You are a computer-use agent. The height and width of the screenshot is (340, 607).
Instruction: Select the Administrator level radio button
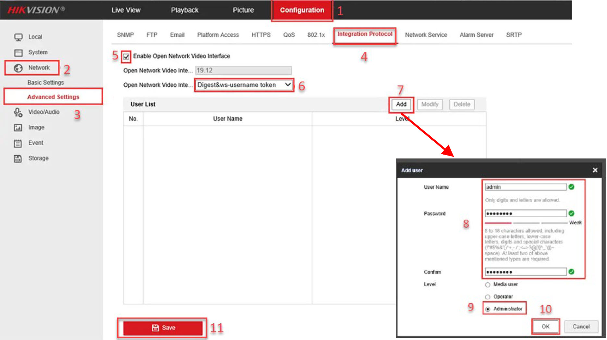(488, 309)
